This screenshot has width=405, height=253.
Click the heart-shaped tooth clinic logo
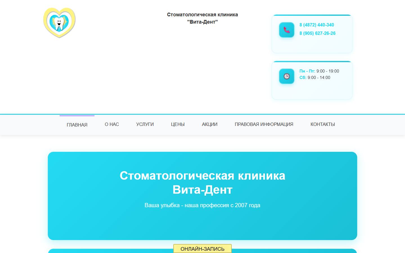pyautogui.click(x=59, y=23)
